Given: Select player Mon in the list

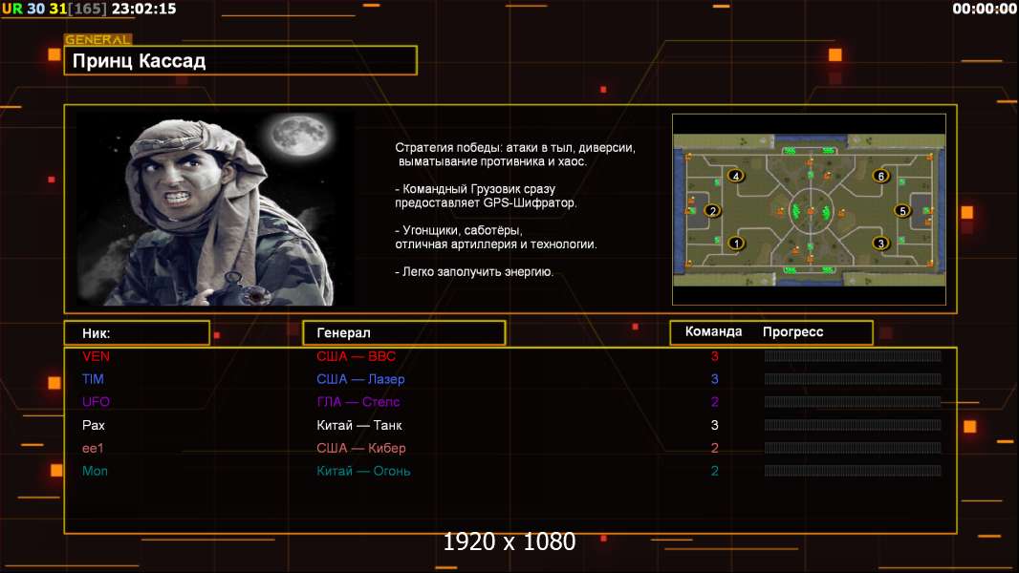Looking at the screenshot, I should (95, 471).
